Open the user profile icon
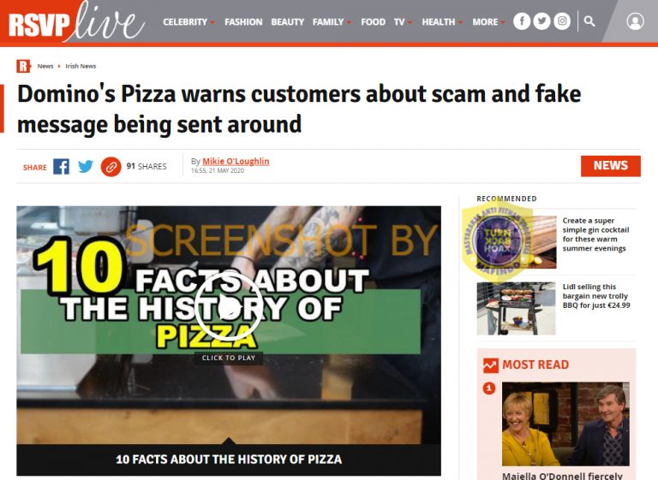 pos(635,21)
